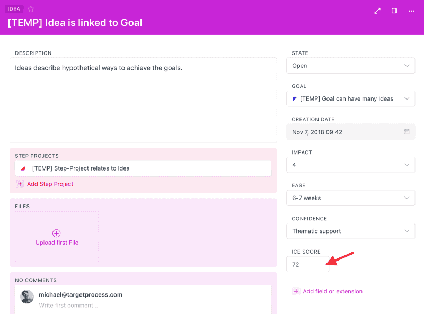This screenshot has width=424, height=314.
Task: Click the plus icon in the upload area
Action: [57, 233]
